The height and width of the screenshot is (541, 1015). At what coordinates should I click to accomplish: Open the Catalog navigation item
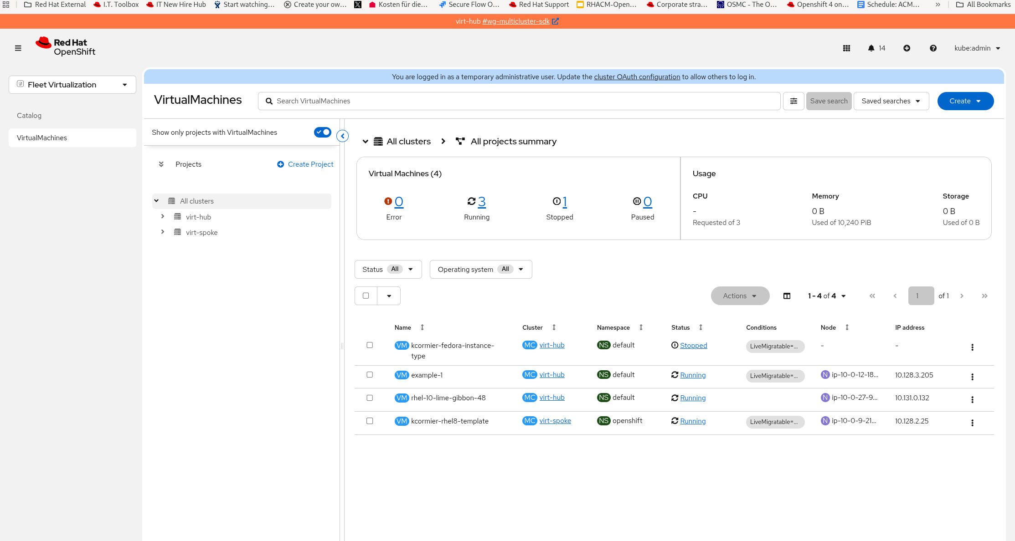29,116
